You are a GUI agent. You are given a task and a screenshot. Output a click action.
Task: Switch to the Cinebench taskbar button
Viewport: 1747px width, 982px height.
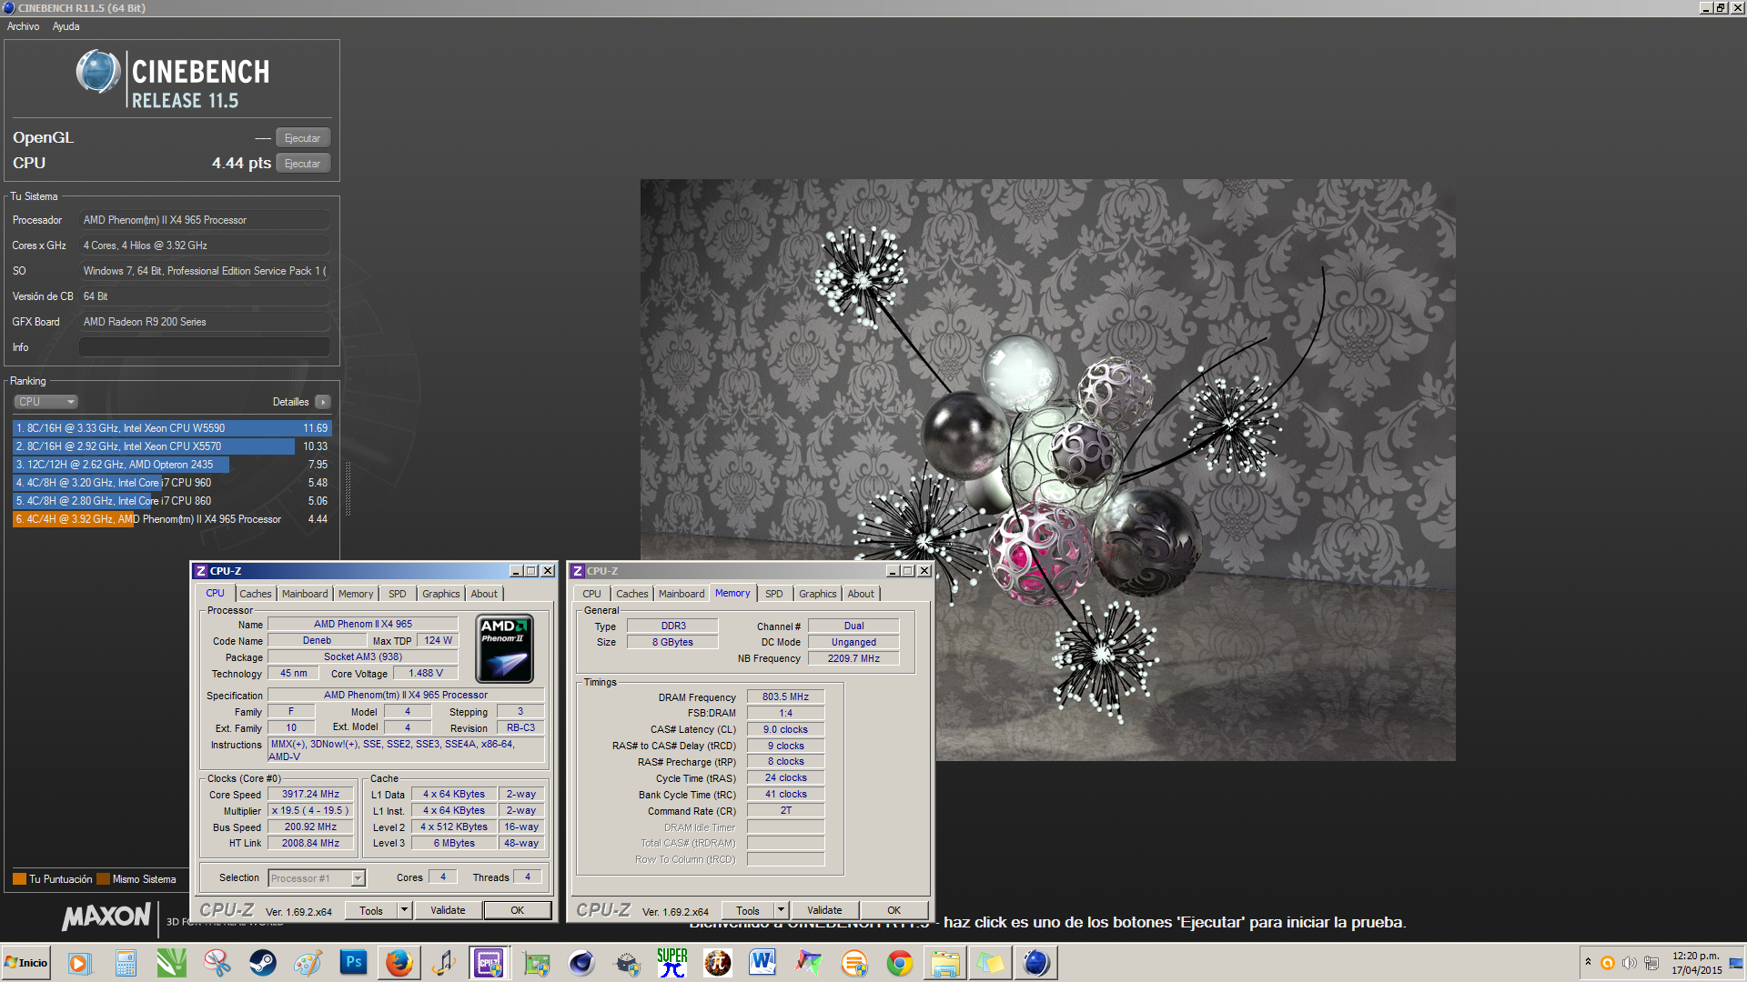[x=1036, y=963]
